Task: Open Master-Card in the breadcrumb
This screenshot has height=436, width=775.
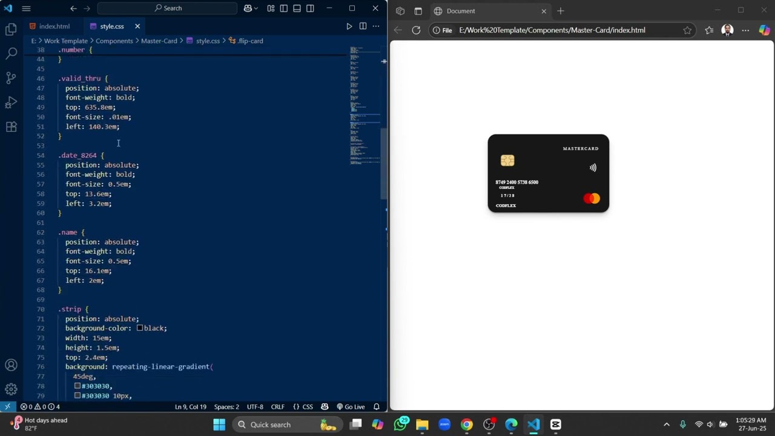Action: (x=159, y=41)
